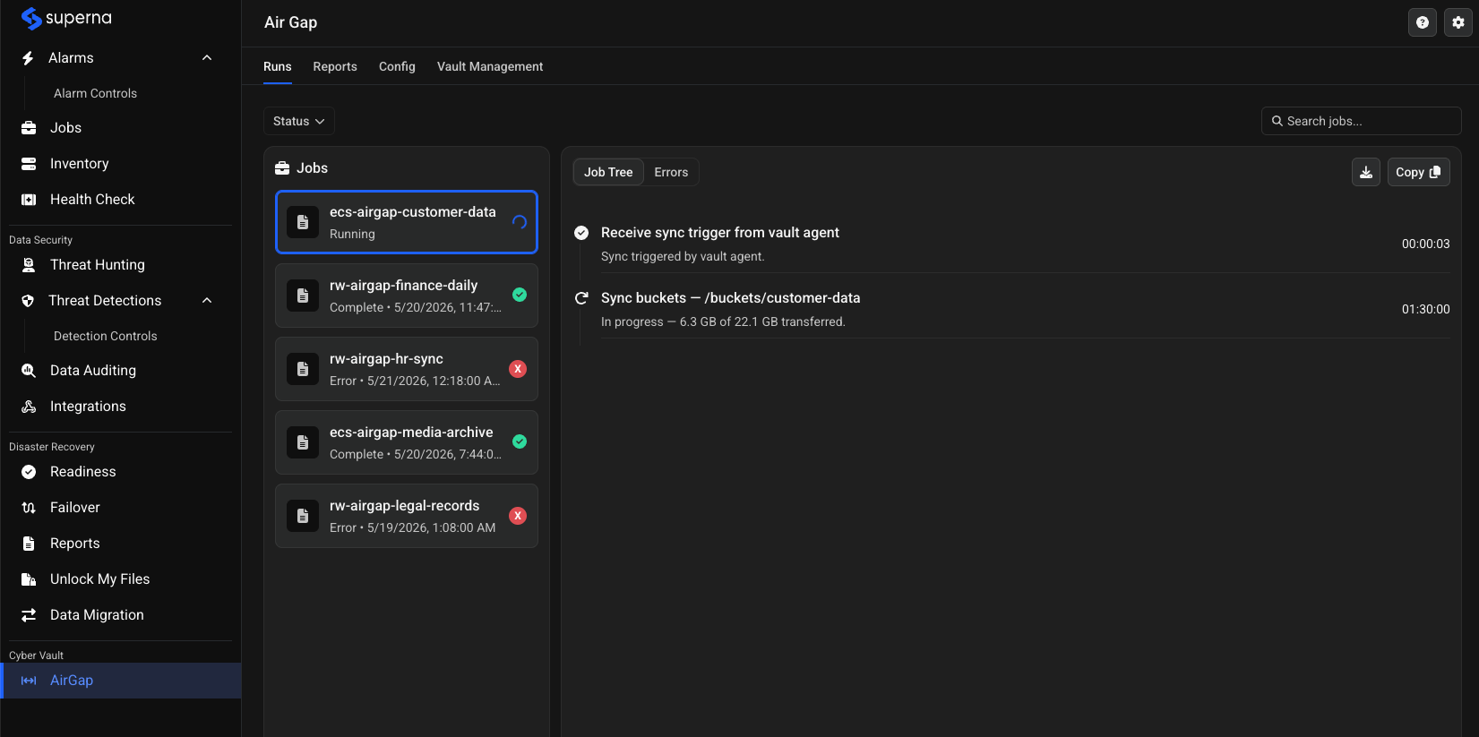
Task: Click 'Sync buckets — /buckets/customer-data' step
Action: pyautogui.click(x=731, y=298)
